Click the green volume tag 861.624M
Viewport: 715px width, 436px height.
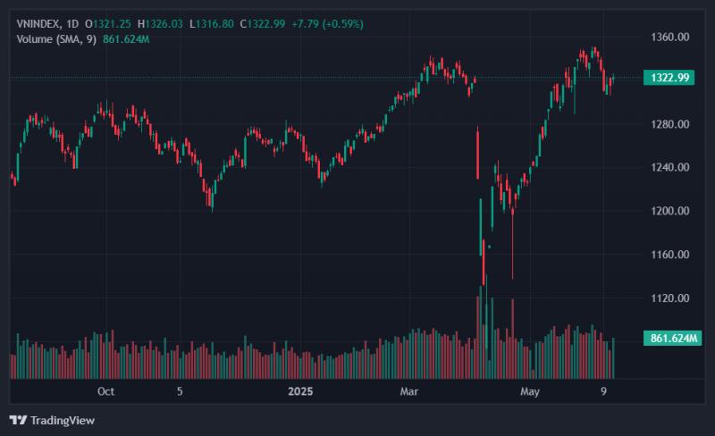pos(673,339)
